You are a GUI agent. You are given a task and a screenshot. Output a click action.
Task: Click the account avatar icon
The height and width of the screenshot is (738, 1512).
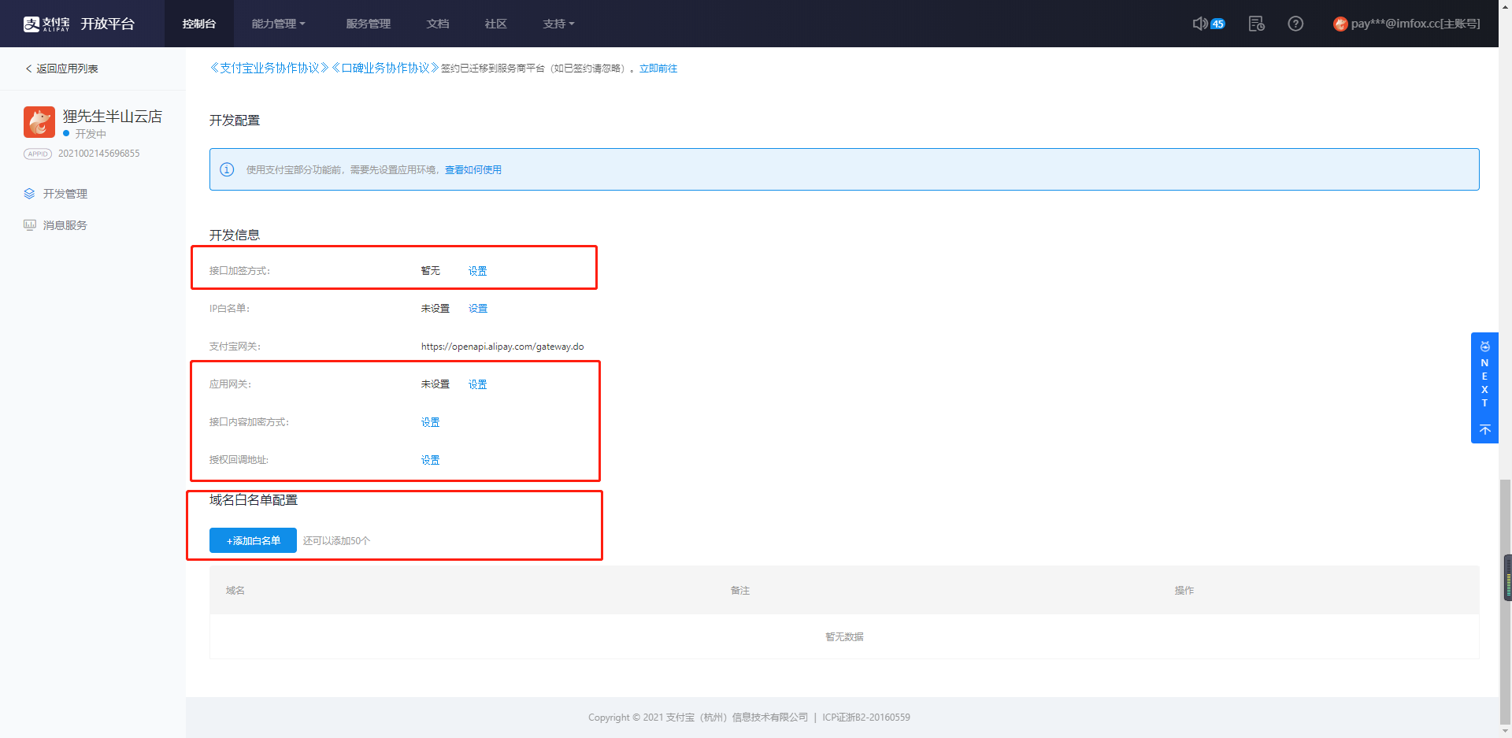pyautogui.click(x=1340, y=24)
